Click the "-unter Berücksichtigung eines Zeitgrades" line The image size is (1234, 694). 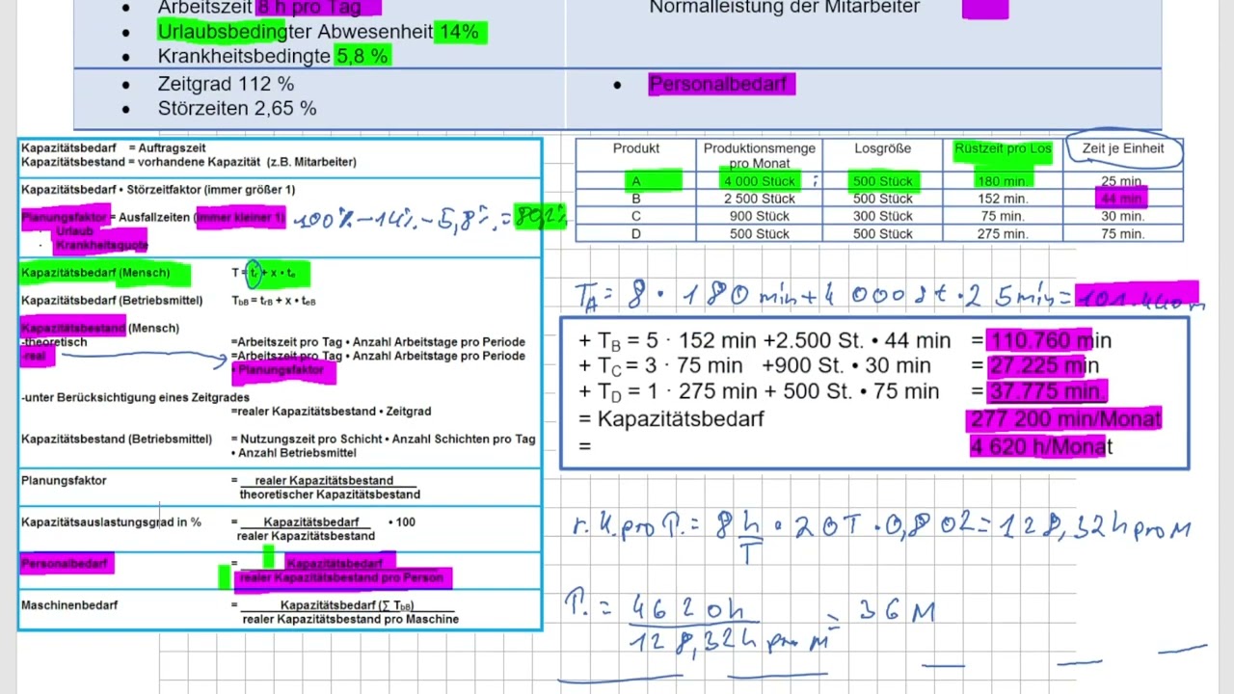[x=135, y=397]
